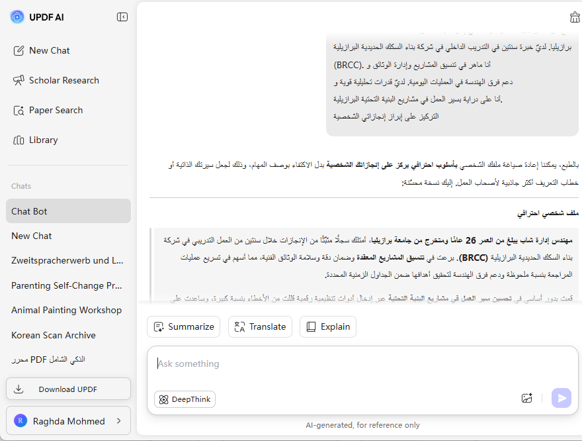The height and width of the screenshot is (441, 582).
Task: Open the New Chat conversation in Chats list
Action: pos(68,236)
